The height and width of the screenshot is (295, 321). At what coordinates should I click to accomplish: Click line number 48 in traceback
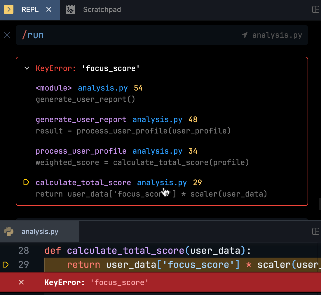(193, 119)
